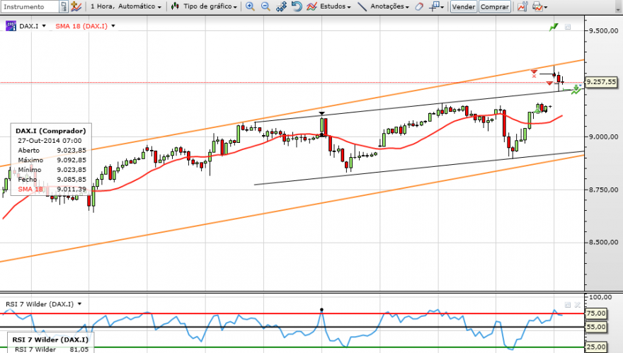Click the 8.750,00 price axis label
This screenshot has height=353, width=623.
(x=603, y=190)
